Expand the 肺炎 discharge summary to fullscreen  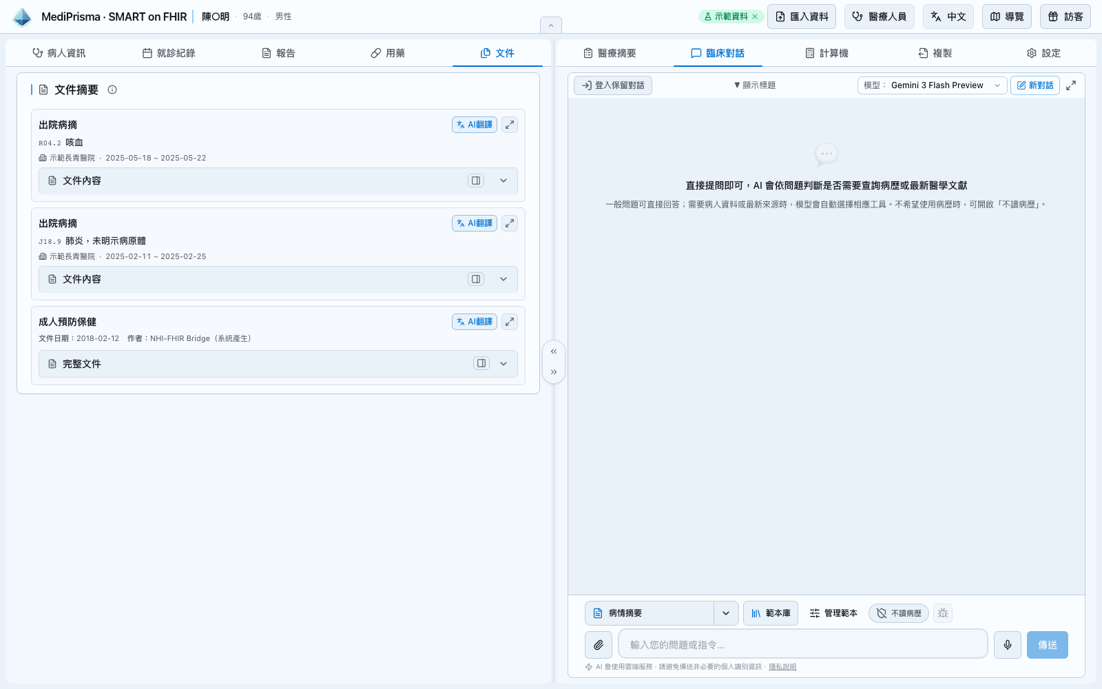tap(510, 223)
